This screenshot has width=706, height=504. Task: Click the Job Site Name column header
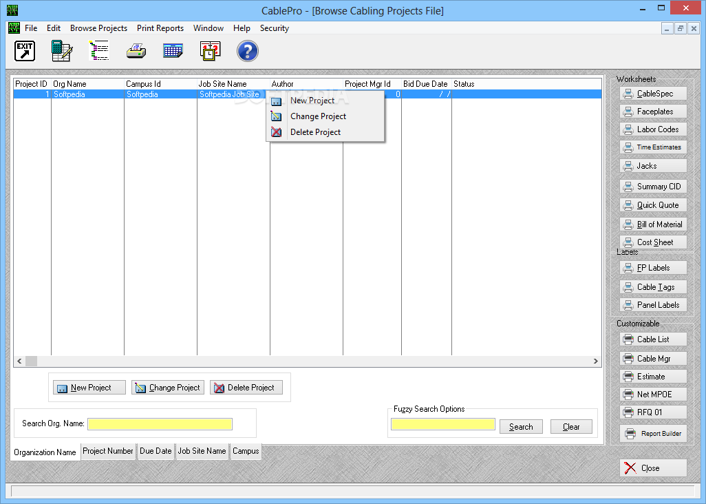(234, 84)
